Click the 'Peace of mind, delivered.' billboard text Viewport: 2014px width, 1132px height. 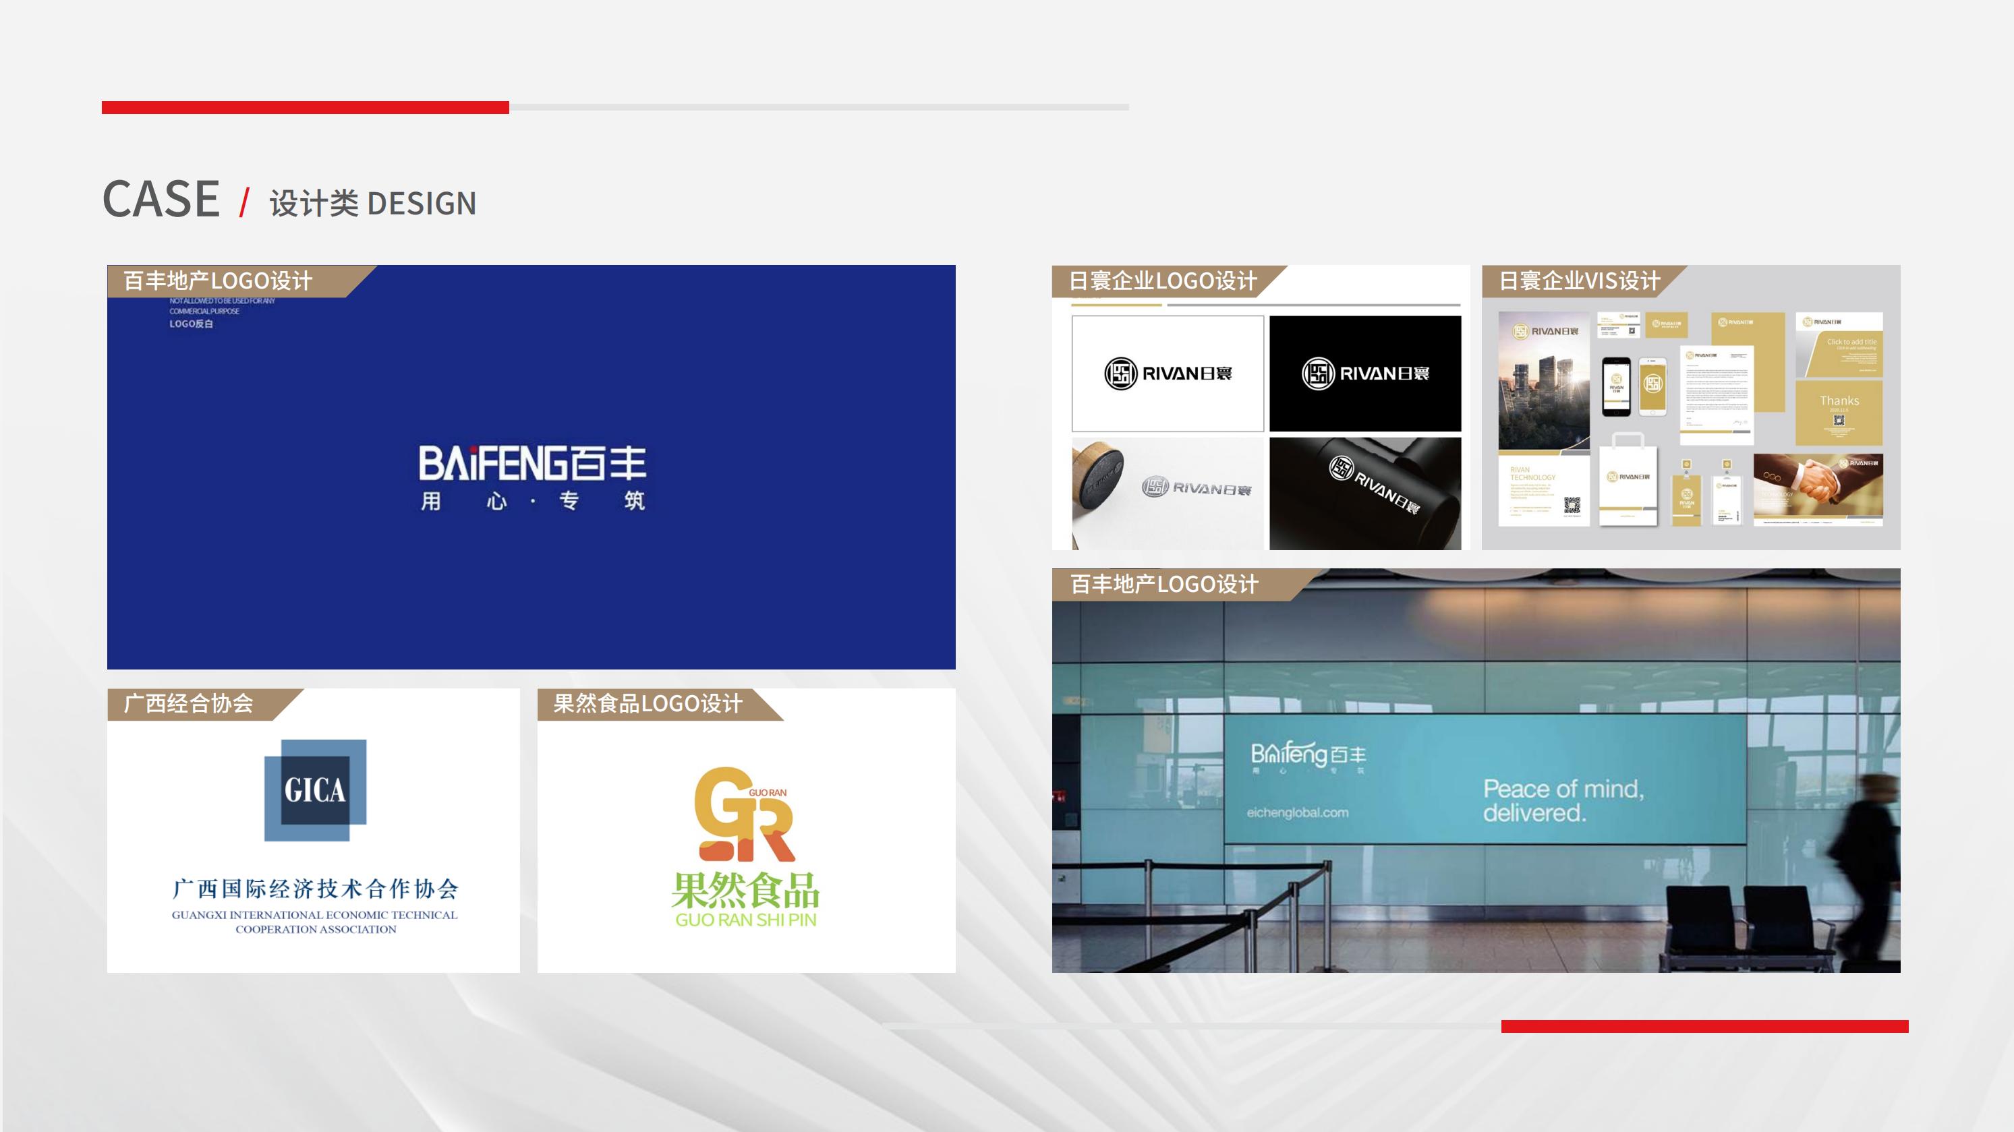pyautogui.click(x=1563, y=800)
